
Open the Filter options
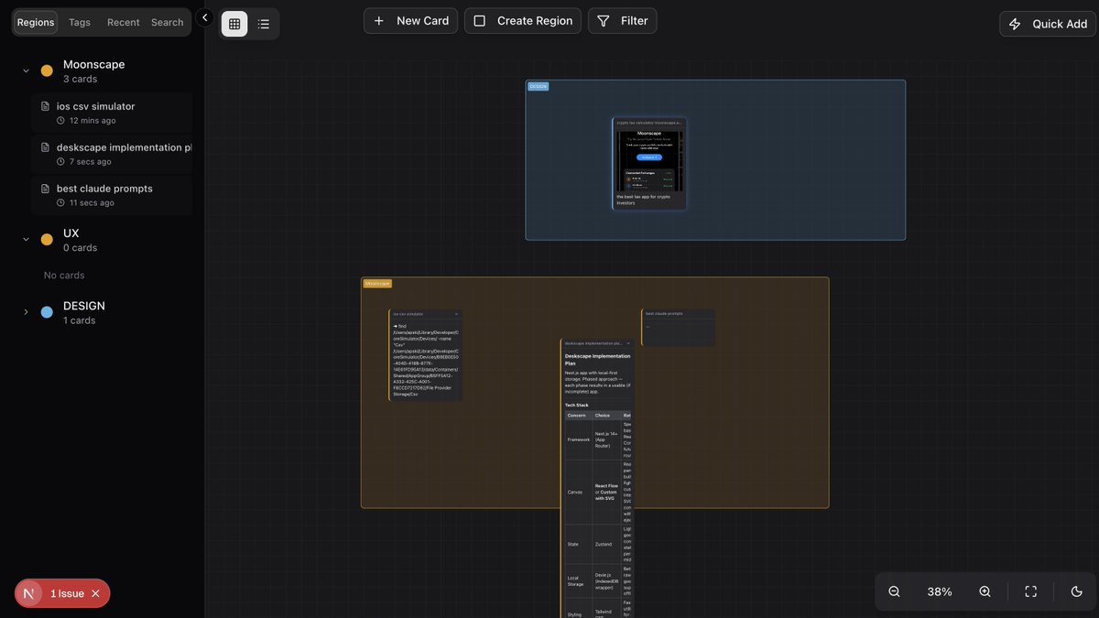622,20
